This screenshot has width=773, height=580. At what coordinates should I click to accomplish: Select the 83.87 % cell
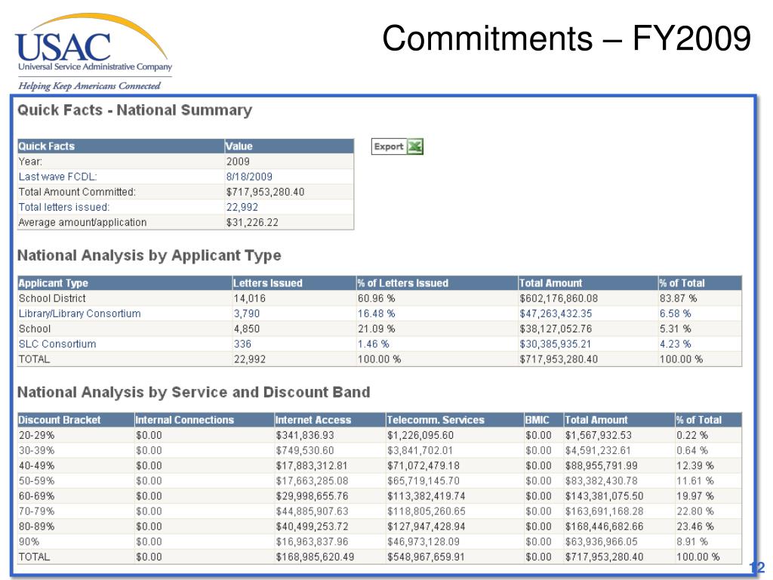[679, 298]
